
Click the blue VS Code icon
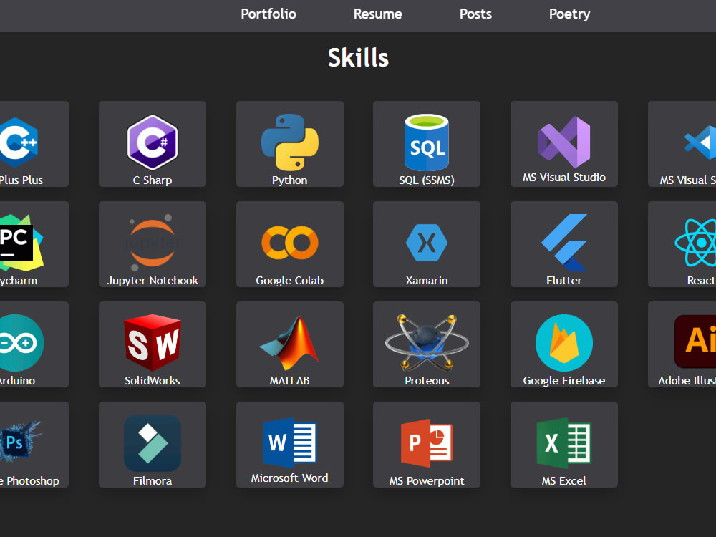[700, 142]
